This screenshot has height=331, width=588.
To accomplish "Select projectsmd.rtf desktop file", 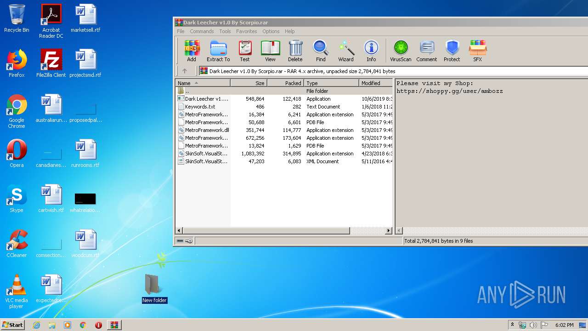I will click(x=85, y=63).
